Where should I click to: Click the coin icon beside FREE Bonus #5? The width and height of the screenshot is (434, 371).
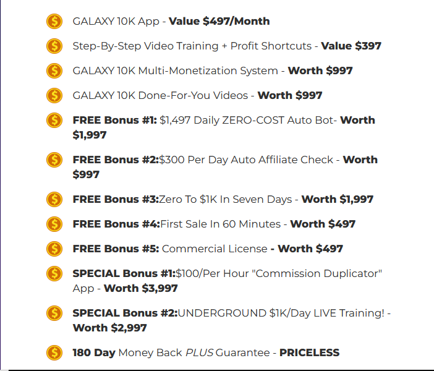54,249
